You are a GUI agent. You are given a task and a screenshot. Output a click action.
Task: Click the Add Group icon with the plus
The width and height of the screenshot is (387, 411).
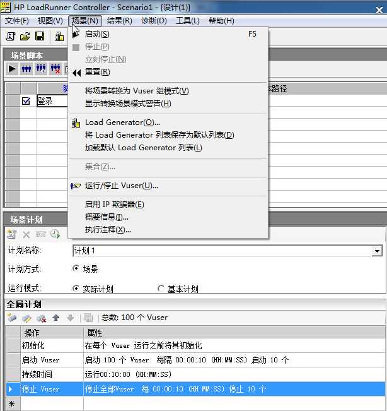(x=41, y=69)
